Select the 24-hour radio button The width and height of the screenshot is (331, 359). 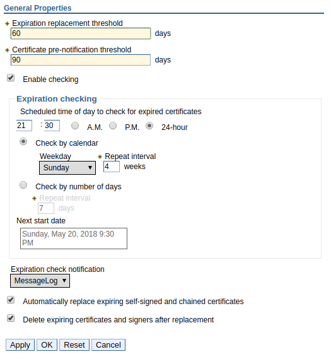coord(149,126)
